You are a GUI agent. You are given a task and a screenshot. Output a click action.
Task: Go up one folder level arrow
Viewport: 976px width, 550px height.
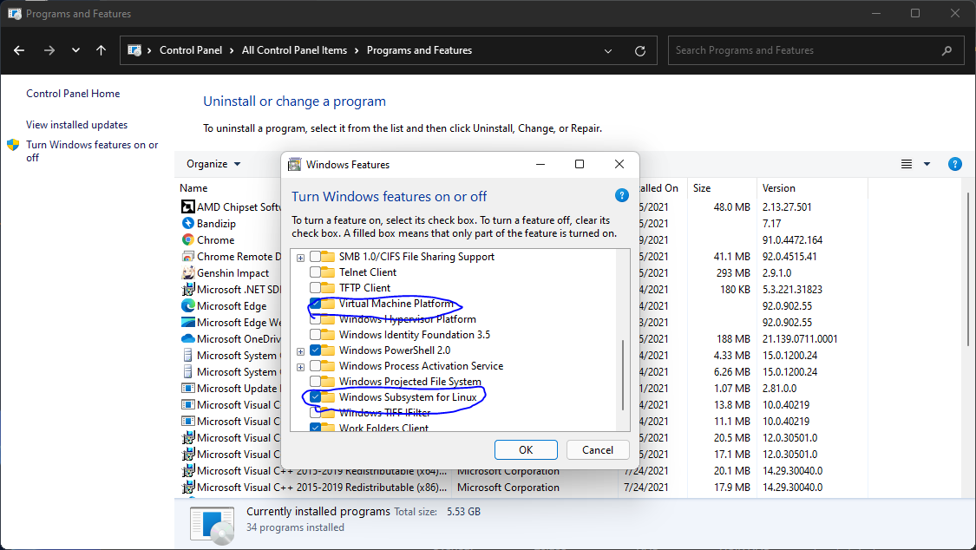pyautogui.click(x=101, y=50)
